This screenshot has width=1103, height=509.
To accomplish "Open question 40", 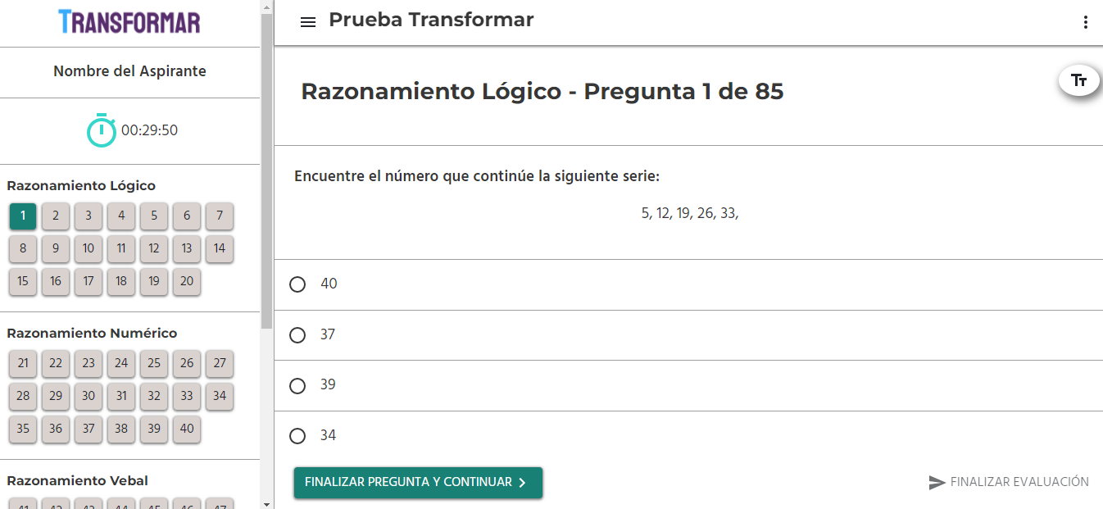I will (187, 429).
